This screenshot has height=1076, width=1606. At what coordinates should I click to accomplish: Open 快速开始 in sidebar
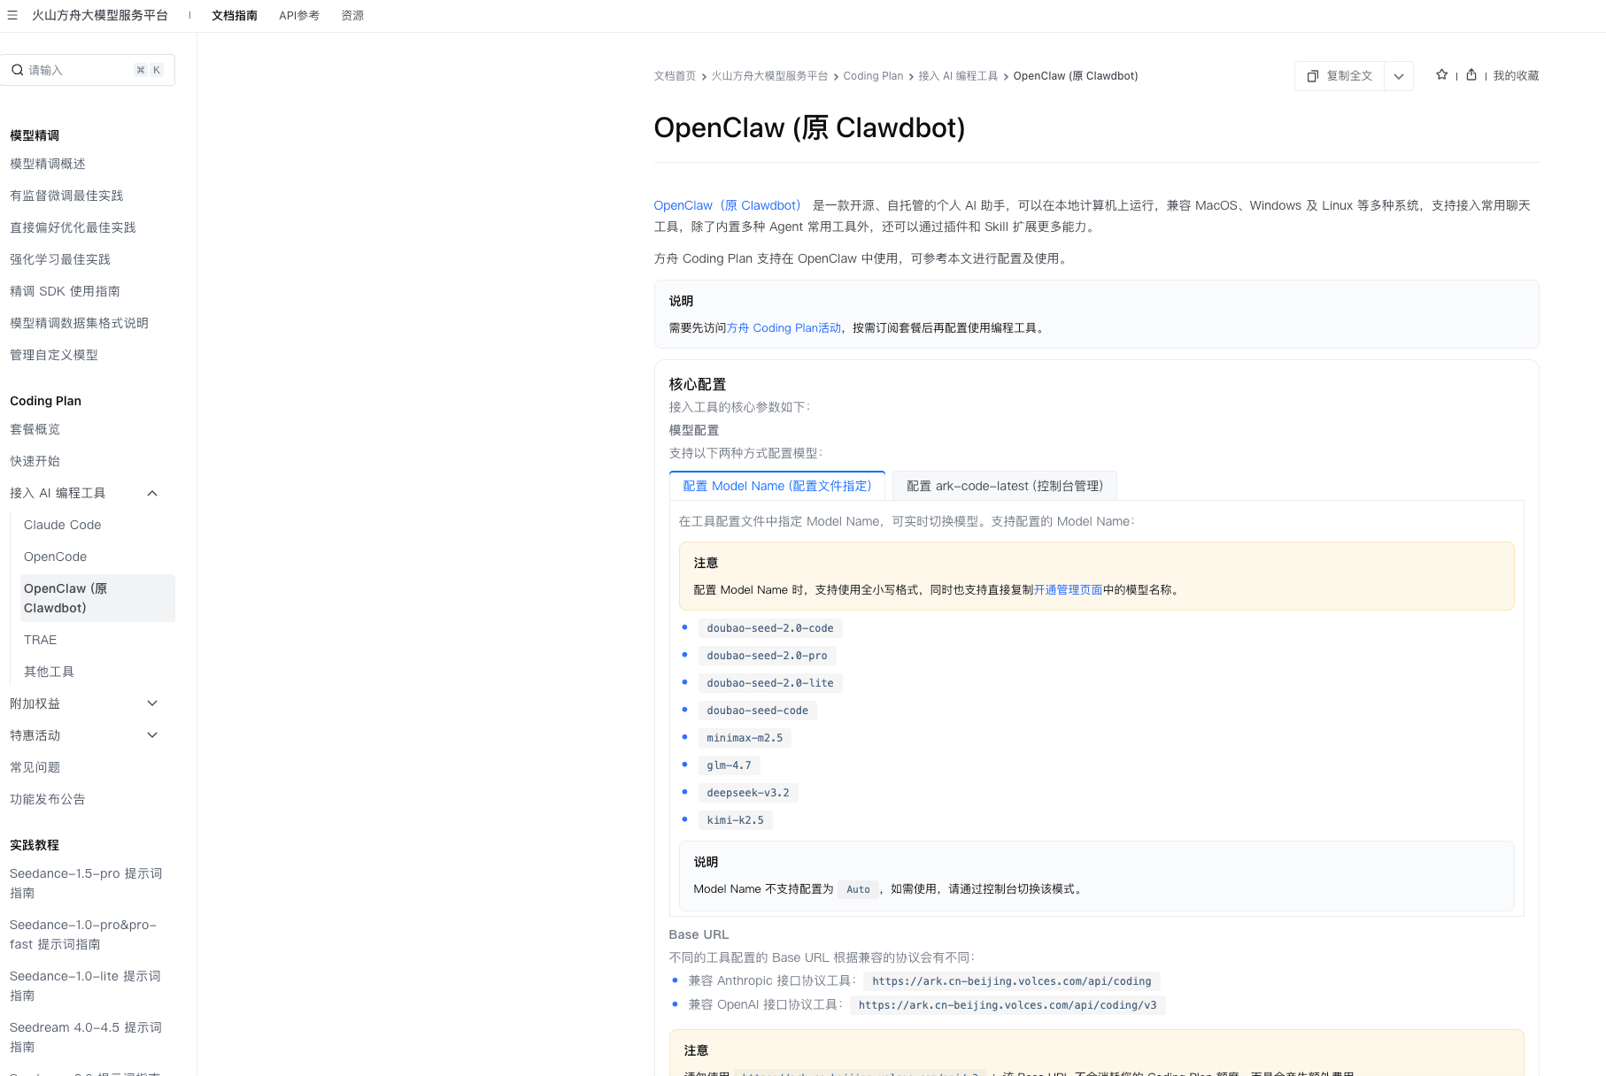[x=35, y=461]
